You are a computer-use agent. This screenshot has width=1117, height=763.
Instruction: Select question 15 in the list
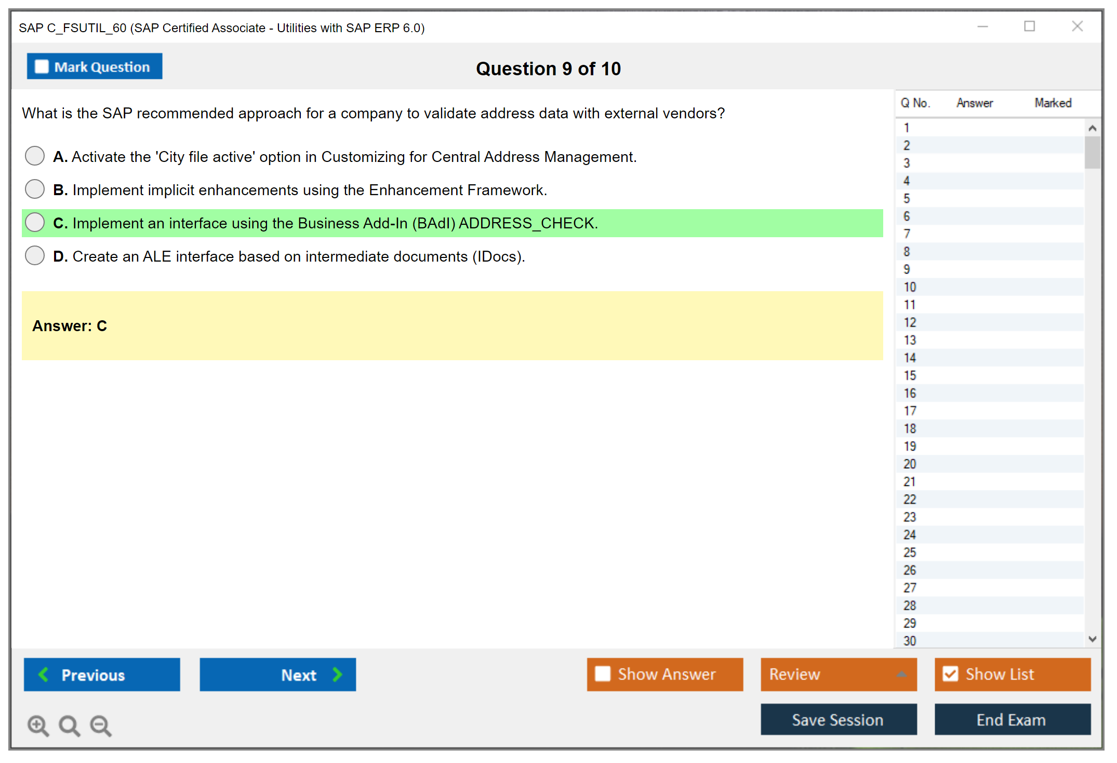(910, 375)
